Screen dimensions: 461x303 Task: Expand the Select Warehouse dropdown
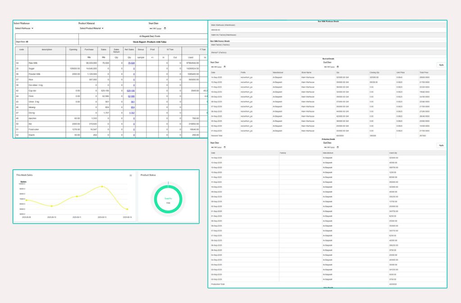click(23, 28)
